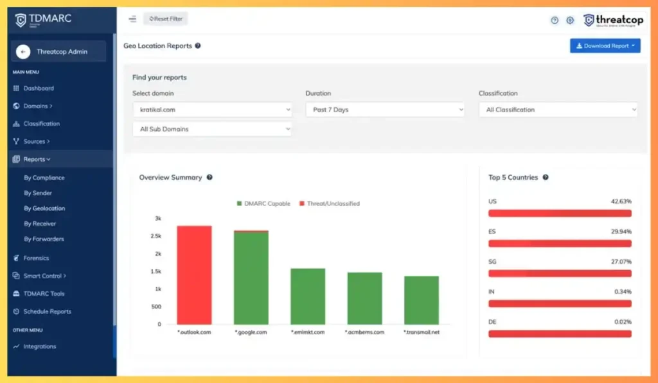Open the Integrations menu item
The image size is (658, 383).
(x=40, y=346)
